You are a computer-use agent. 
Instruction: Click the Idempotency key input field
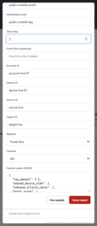pyautogui.click(x=48, y=22)
